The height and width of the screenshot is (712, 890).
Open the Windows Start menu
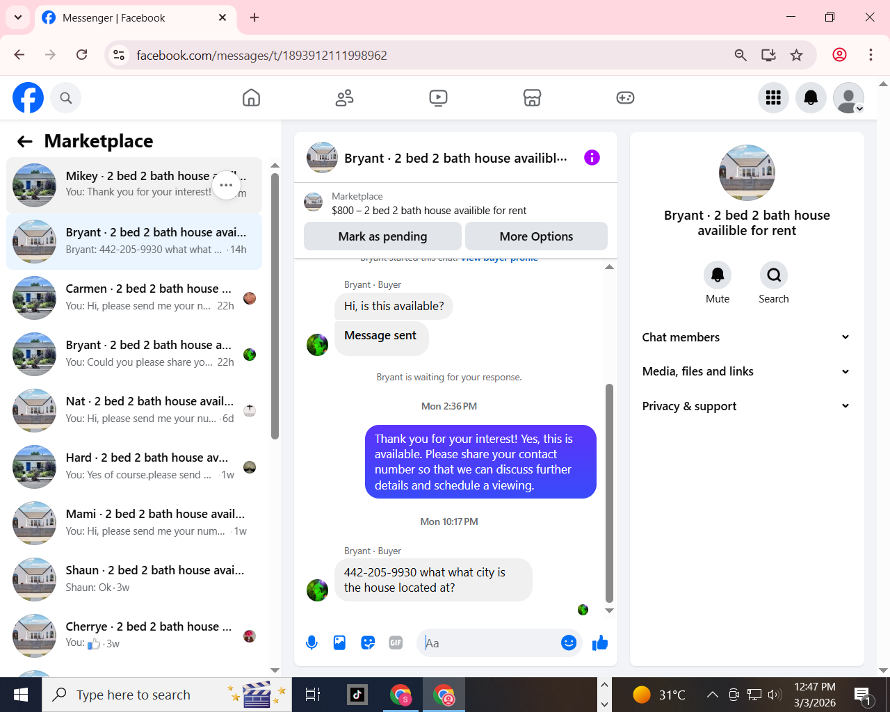point(21,695)
